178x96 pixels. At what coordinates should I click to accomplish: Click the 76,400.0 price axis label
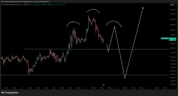(173, 68)
